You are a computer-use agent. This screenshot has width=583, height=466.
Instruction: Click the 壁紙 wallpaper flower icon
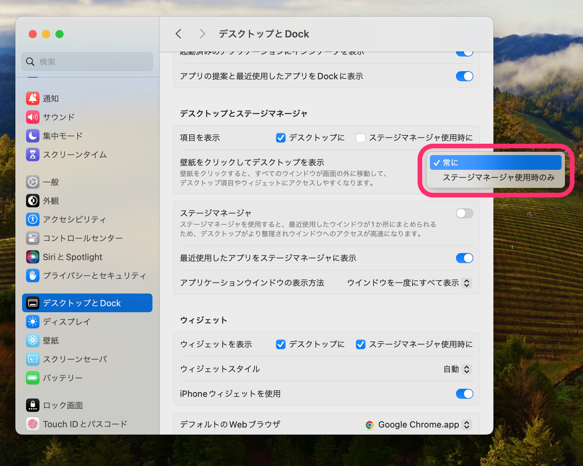[33, 340]
